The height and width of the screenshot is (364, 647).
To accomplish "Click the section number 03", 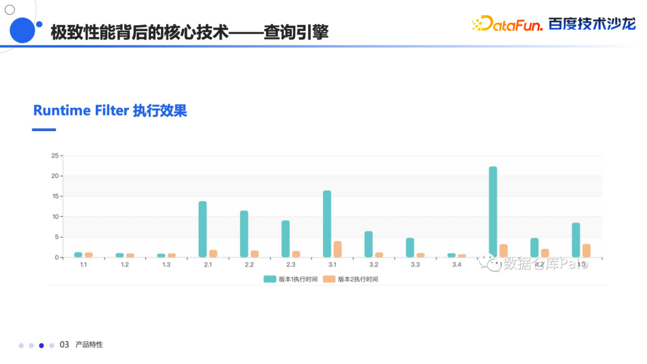I will pyautogui.click(x=64, y=345).
